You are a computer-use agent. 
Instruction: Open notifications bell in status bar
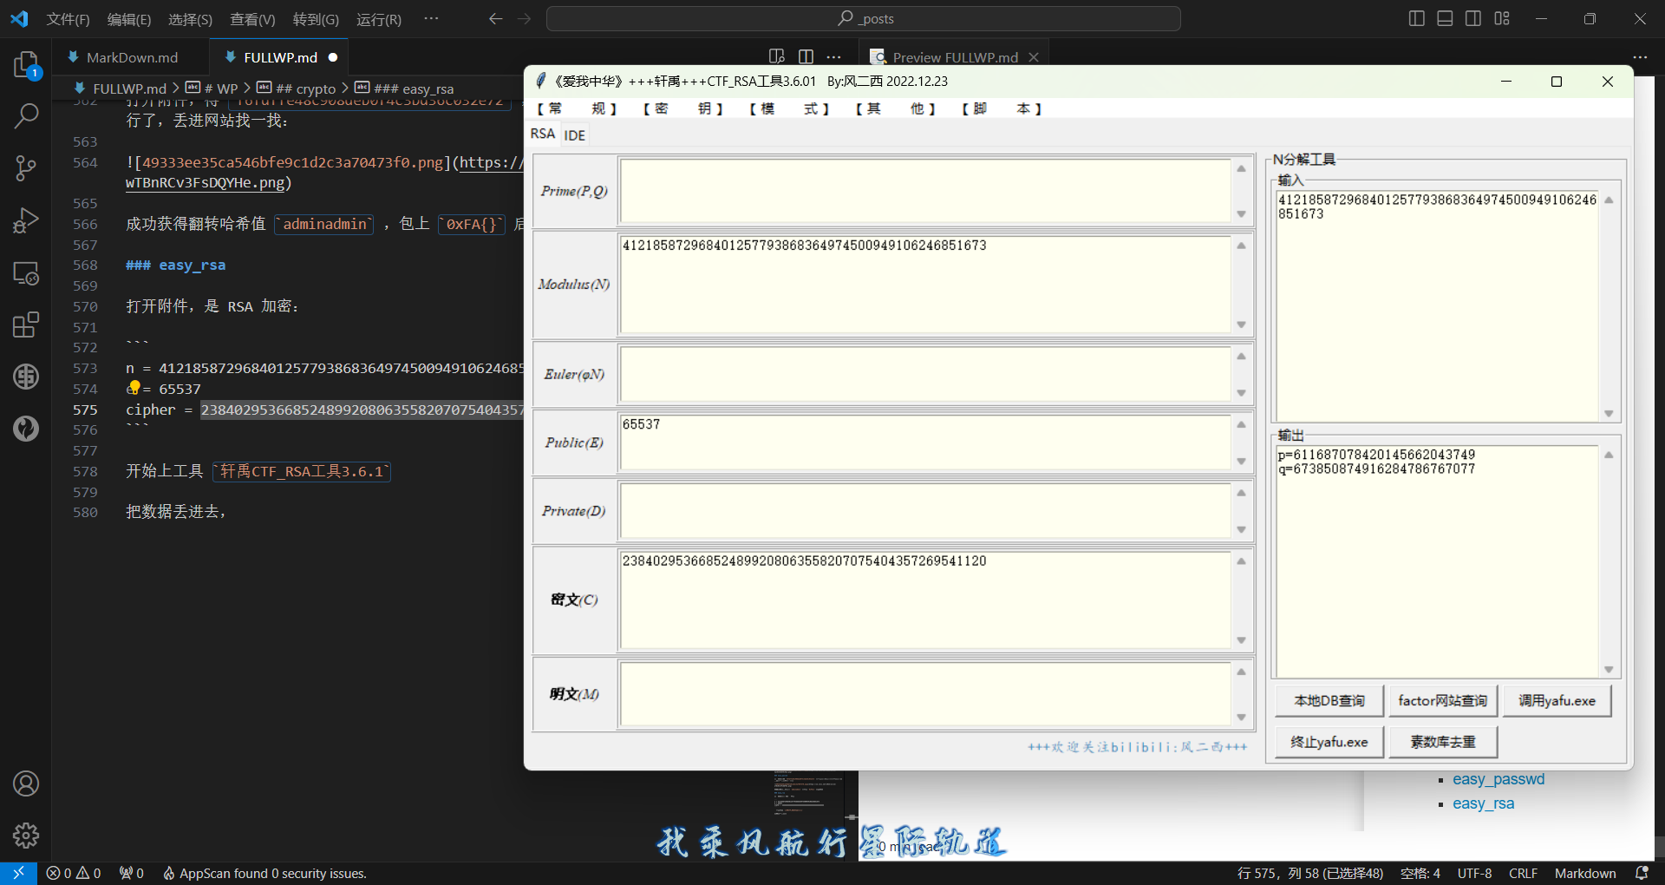click(1642, 873)
